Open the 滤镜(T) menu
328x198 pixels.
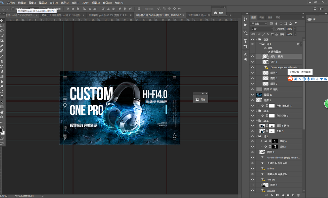pos(75,3)
